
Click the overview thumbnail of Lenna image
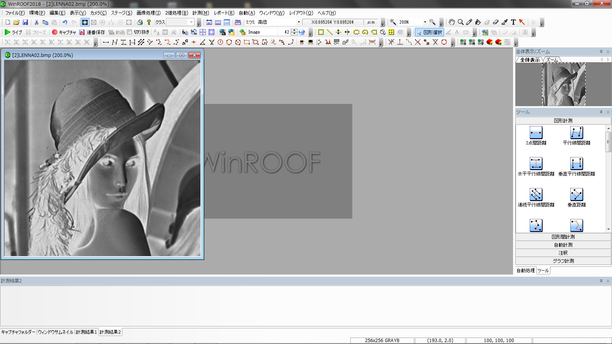click(564, 84)
